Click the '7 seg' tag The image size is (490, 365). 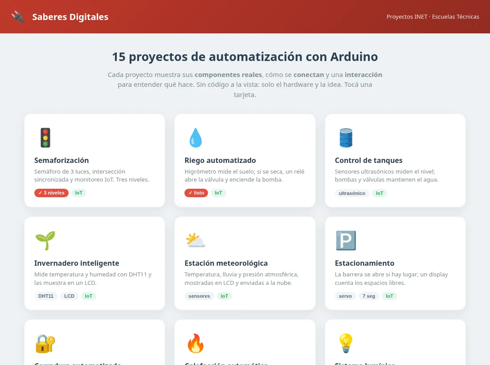click(369, 296)
